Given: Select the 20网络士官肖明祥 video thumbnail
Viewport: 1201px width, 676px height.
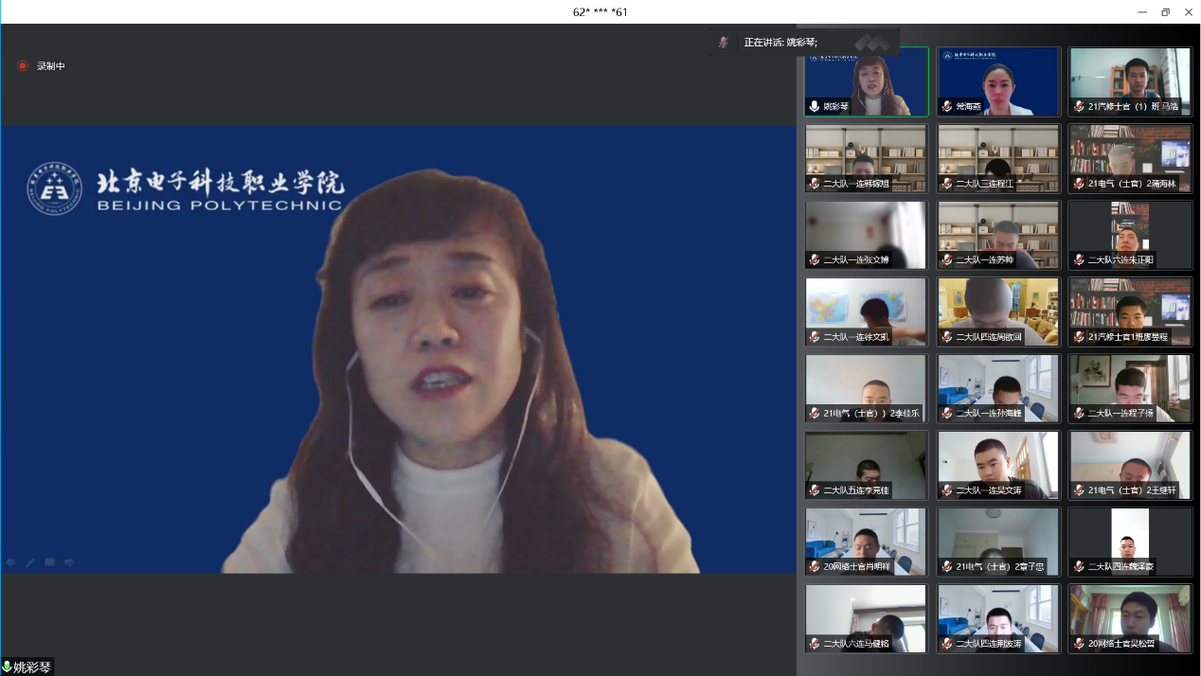Looking at the screenshot, I should pos(866,542).
